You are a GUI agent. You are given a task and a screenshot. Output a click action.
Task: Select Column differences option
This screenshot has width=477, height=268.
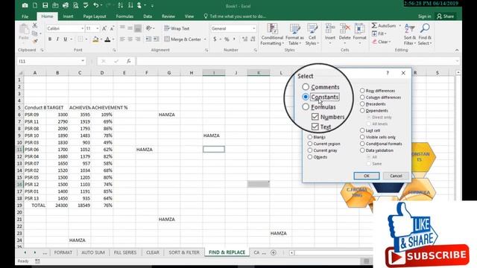tap(362, 98)
